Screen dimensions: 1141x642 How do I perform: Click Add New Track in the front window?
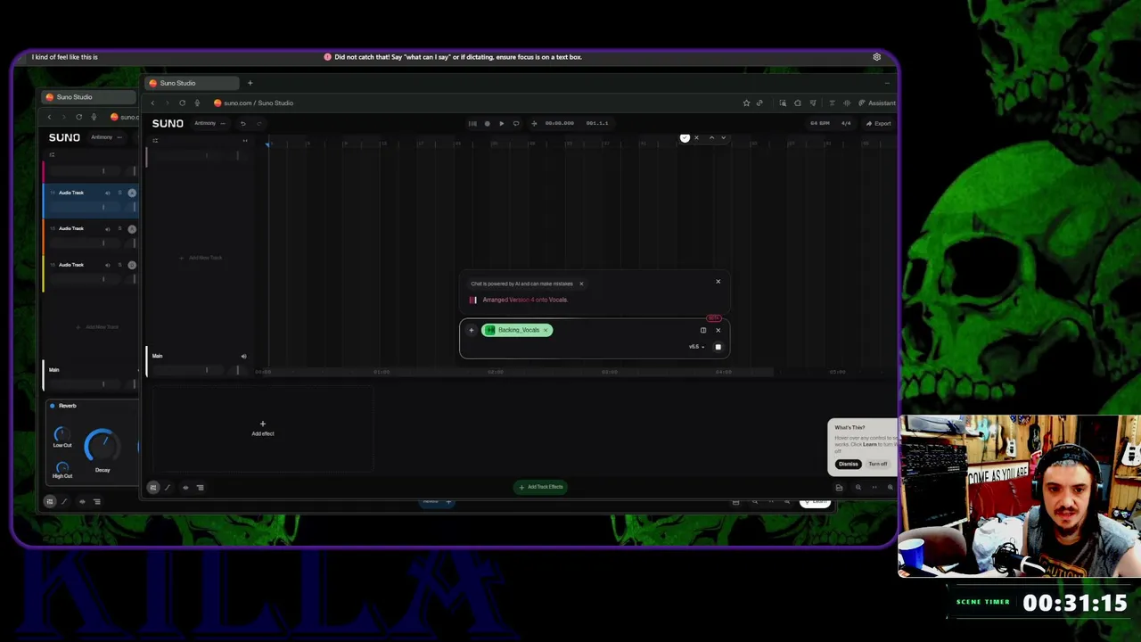[201, 258]
